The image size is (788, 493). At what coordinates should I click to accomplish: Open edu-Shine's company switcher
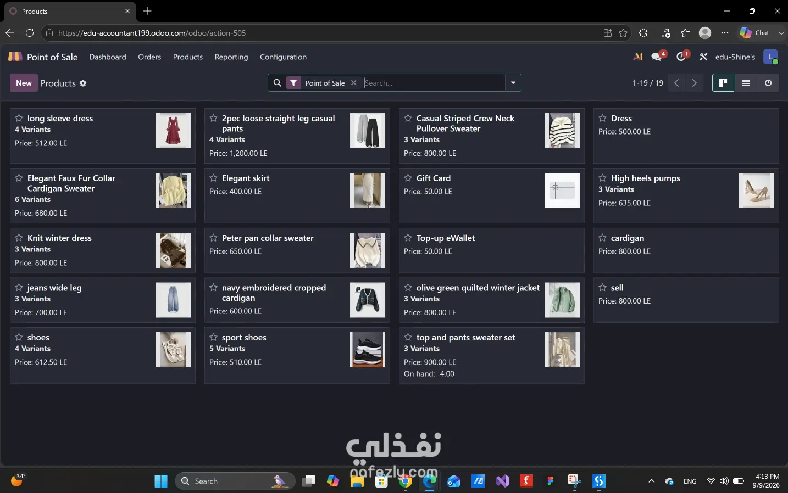pyautogui.click(x=735, y=57)
